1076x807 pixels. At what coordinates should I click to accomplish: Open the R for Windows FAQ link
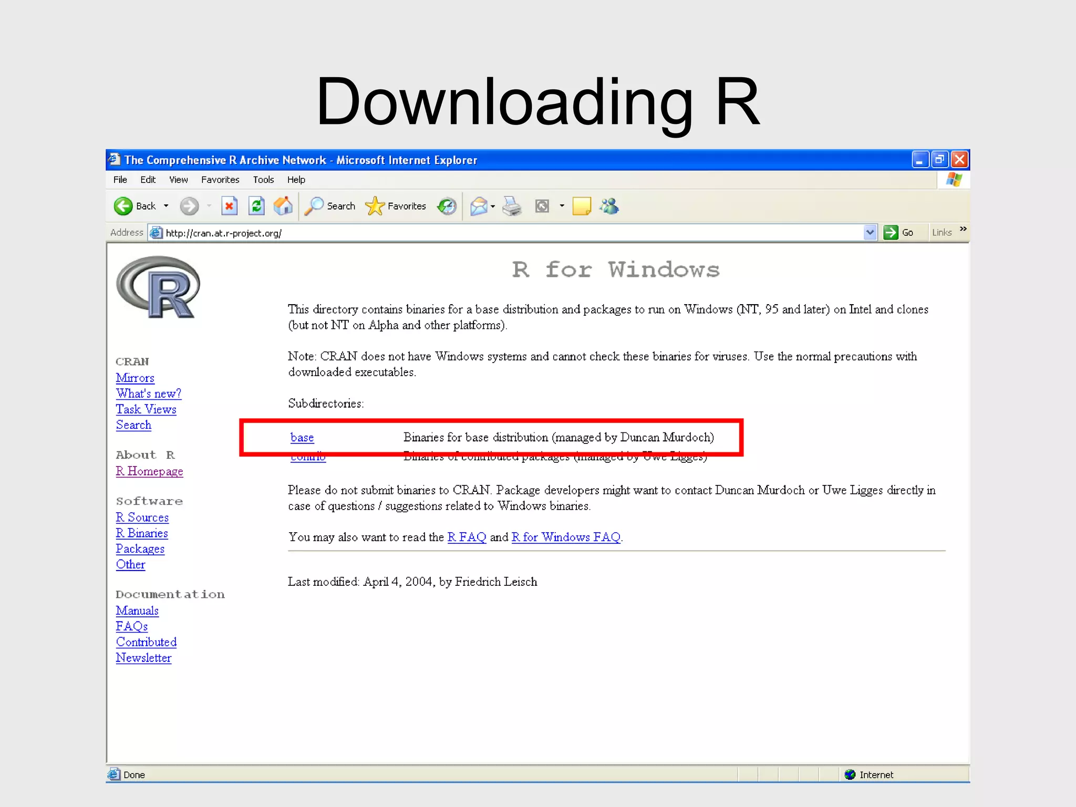tap(566, 537)
